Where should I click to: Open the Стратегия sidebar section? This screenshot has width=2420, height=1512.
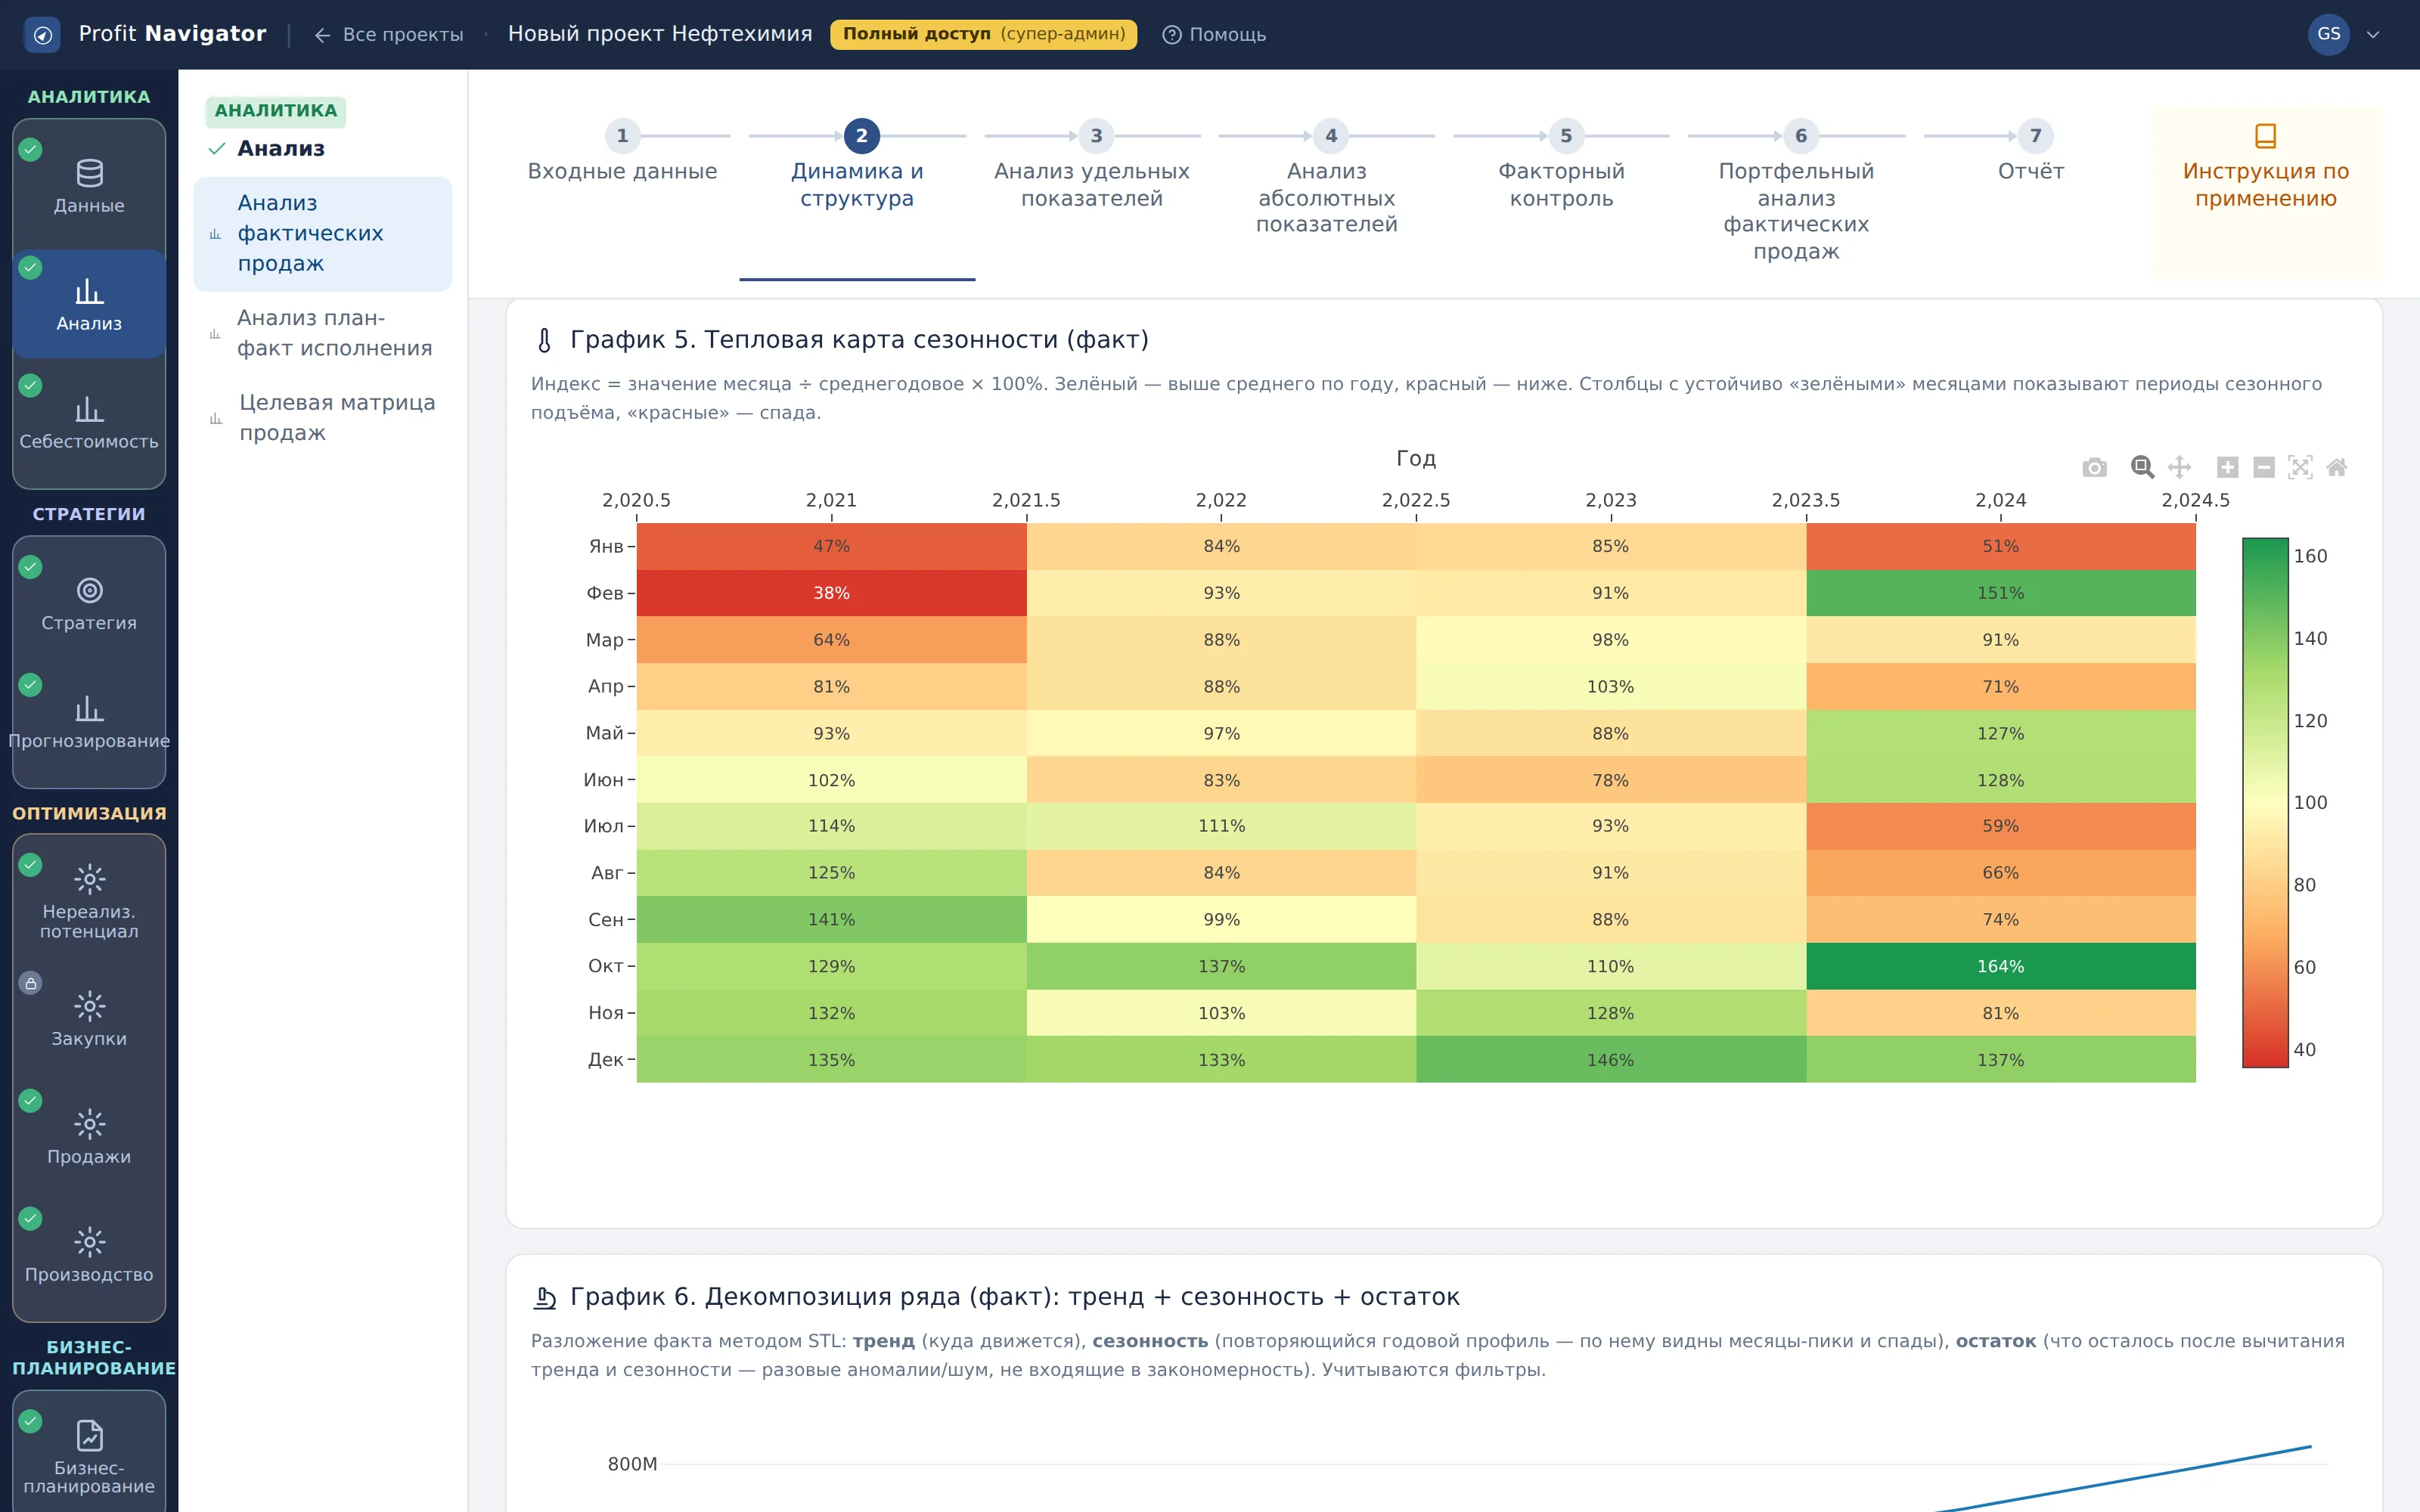[89, 604]
